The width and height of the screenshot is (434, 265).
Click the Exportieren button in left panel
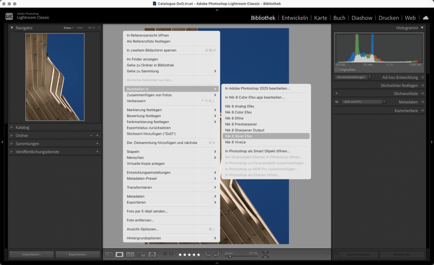point(78,254)
